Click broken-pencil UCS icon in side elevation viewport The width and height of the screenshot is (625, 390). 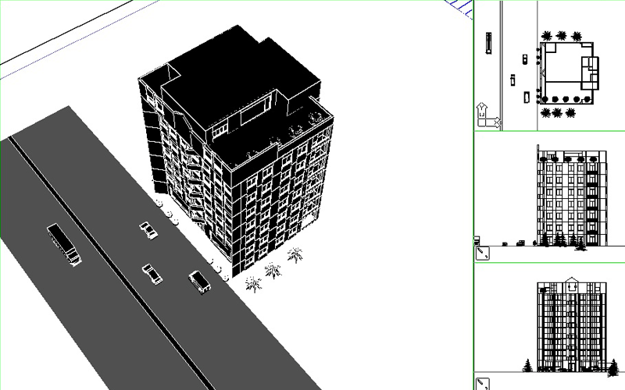coord(482,253)
